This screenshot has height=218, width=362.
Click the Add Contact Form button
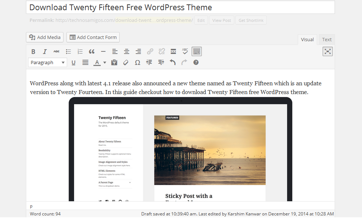pos(93,38)
